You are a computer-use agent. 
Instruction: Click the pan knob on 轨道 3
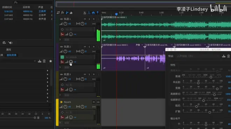[x=82, y=79]
